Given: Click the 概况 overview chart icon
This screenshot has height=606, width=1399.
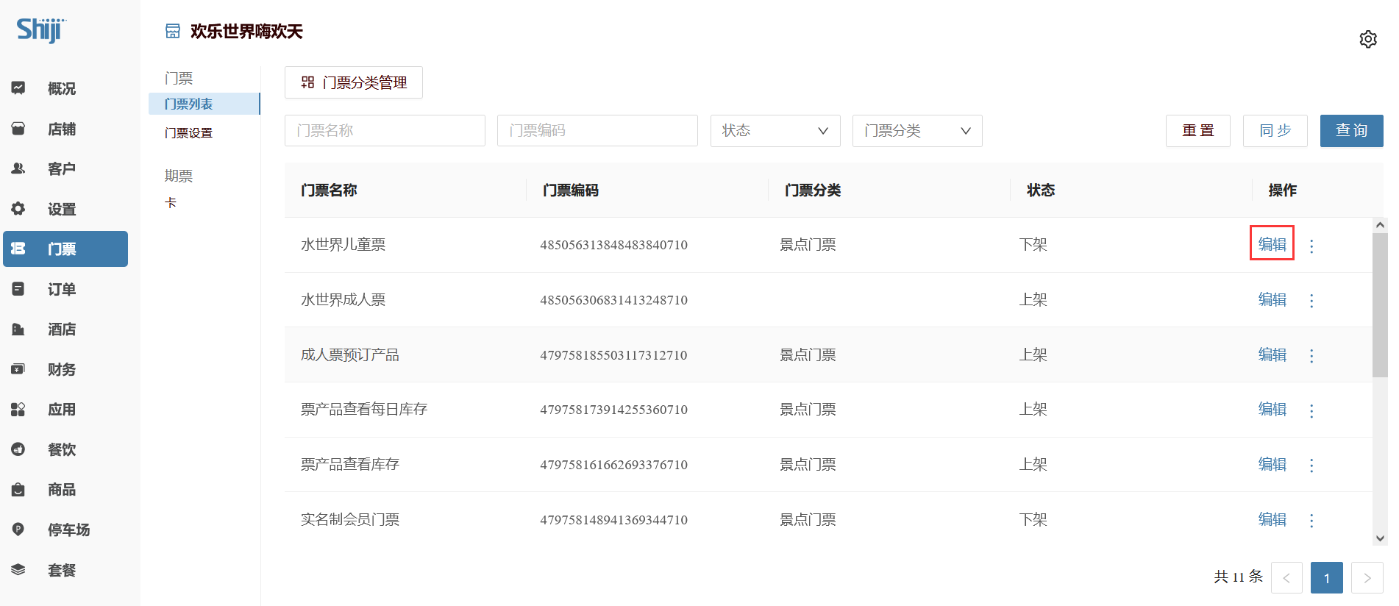Looking at the screenshot, I should 18,88.
